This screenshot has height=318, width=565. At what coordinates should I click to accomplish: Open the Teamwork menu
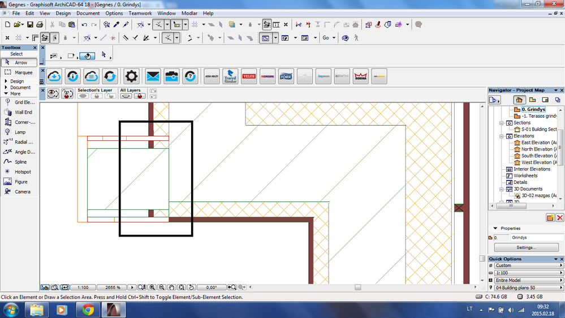[x=140, y=13]
